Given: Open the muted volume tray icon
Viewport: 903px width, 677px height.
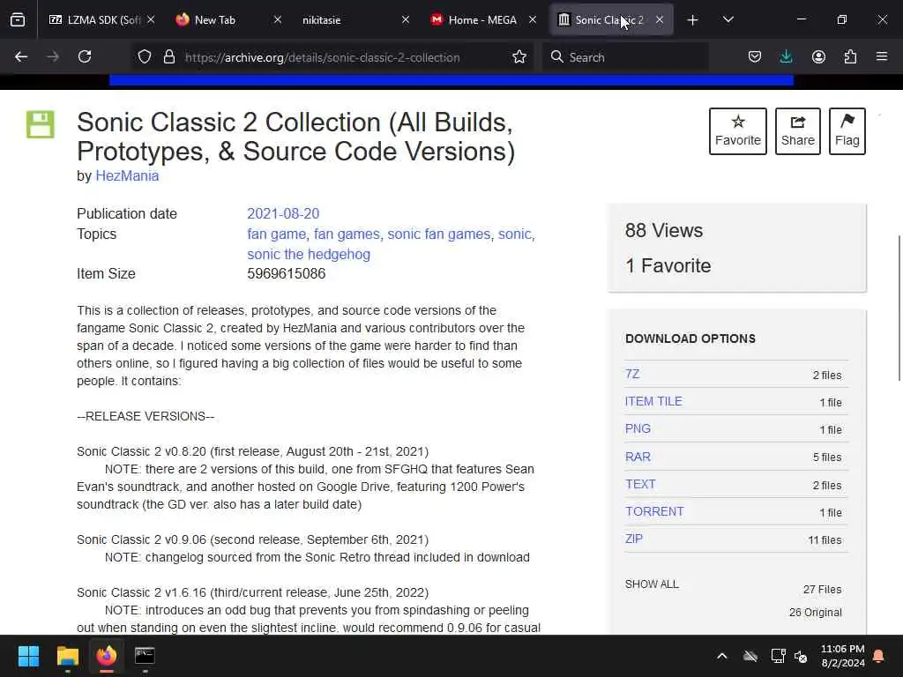Looking at the screenshot, I should tap(801, 656).
